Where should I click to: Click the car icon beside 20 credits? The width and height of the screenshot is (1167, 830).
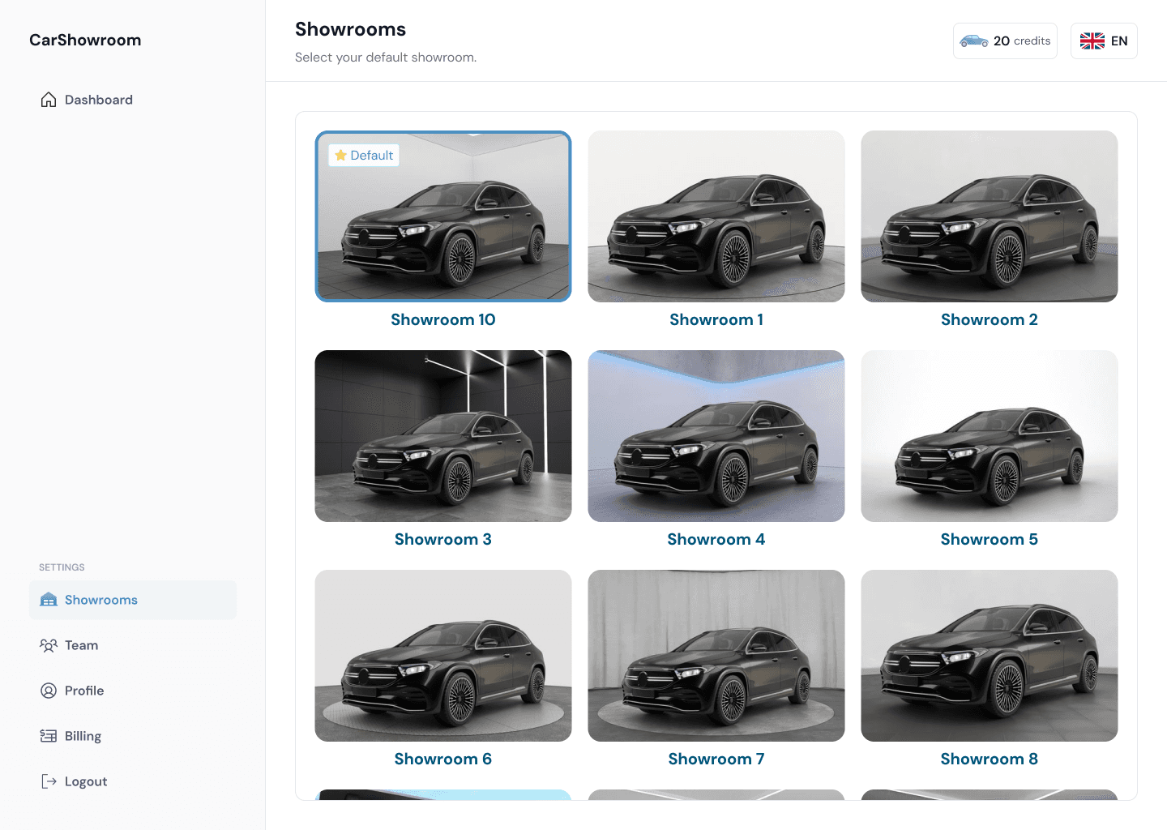pos(973,41)
